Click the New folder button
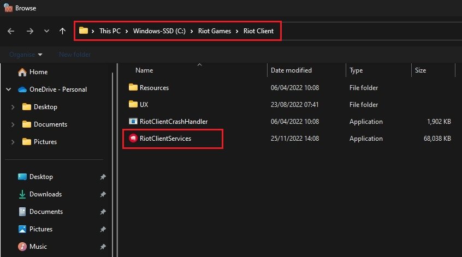The image size is (462, 257). click(75, 55)
